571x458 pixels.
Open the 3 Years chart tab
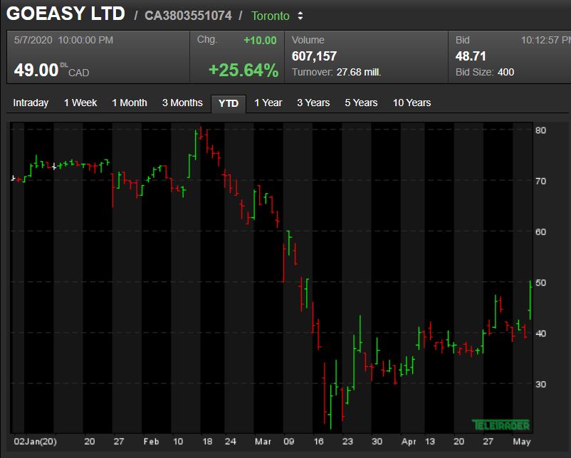click(313, 103)
